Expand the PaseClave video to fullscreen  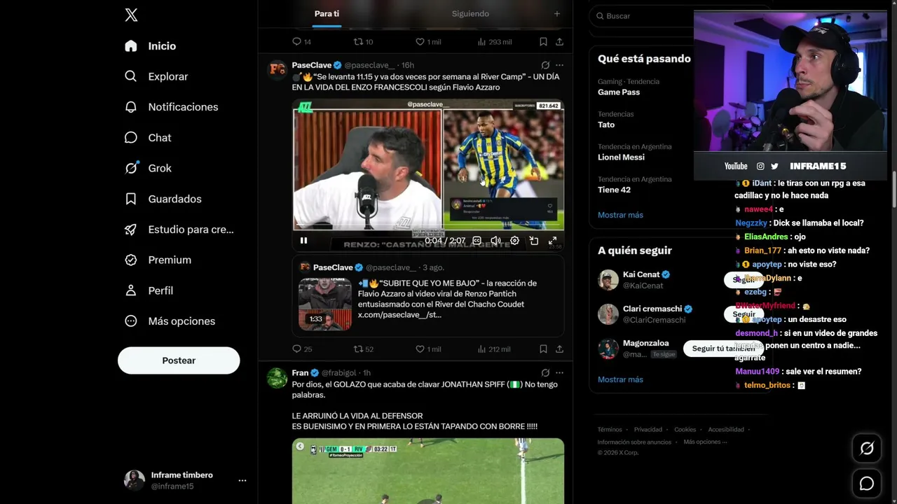(552, 241)
